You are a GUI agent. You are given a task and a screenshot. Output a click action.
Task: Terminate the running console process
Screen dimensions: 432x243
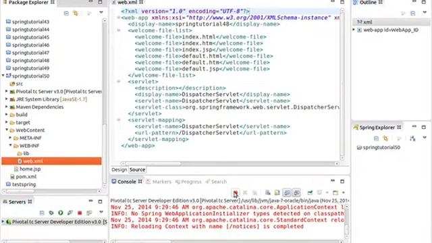coord(236,192)
